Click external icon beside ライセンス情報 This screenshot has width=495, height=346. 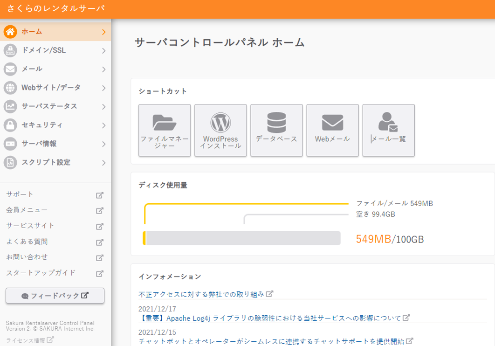tap(50, 340)
